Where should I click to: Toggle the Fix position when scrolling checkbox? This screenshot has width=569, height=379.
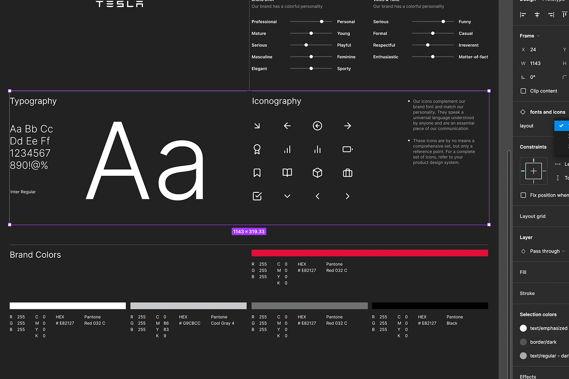(x=523, y=195)
